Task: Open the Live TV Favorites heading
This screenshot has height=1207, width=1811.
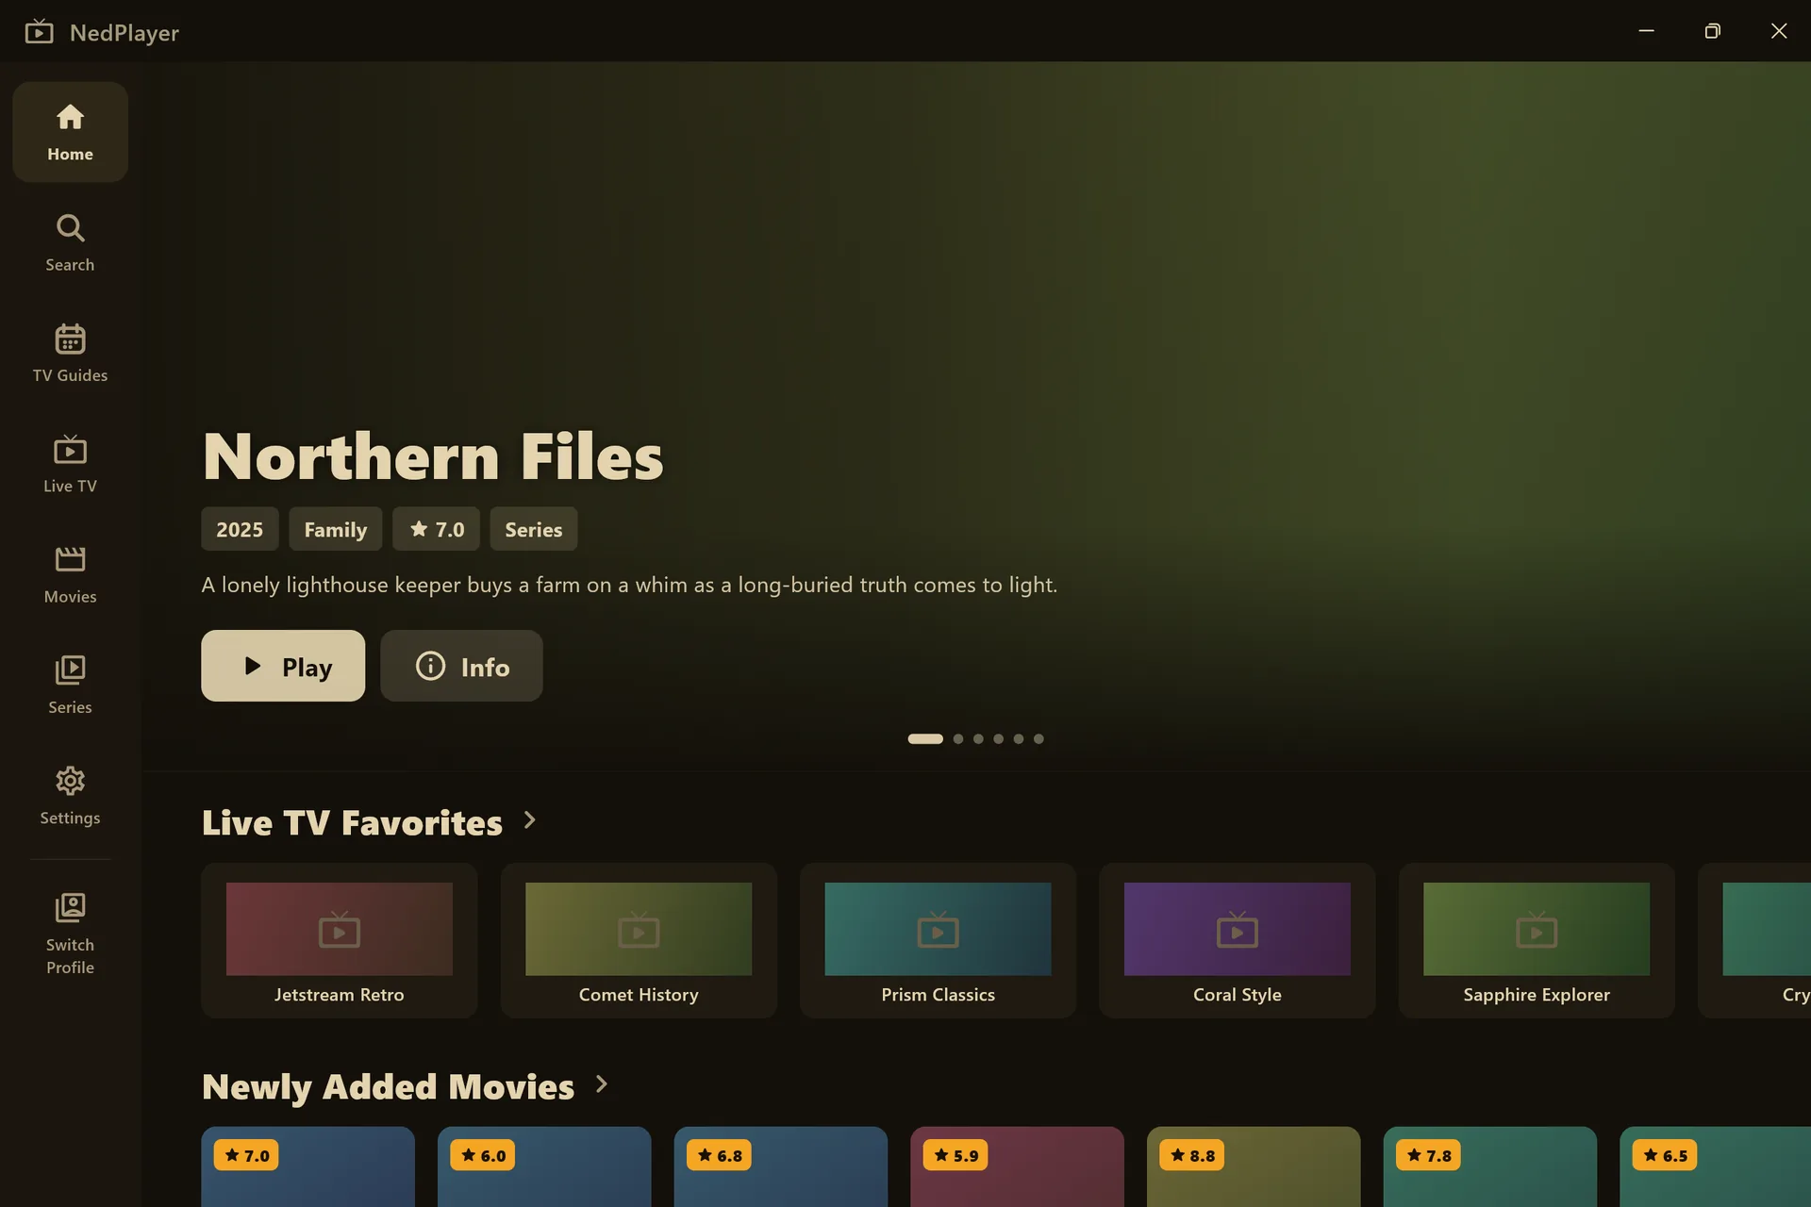Action: pos(352,822)
